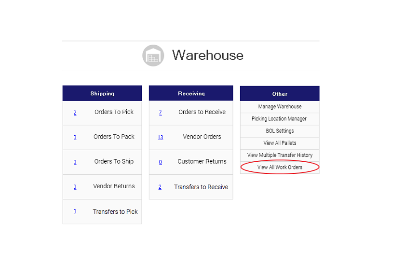Click the Shipping column header
This screenshot has width=405, height=258.
(x=102, y=93)
